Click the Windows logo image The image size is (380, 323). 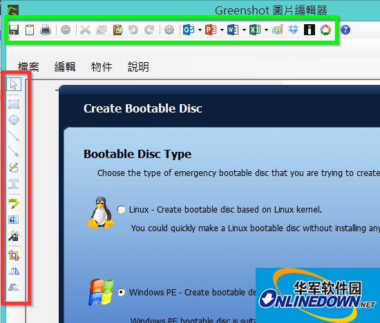click(x=101, y=292)
